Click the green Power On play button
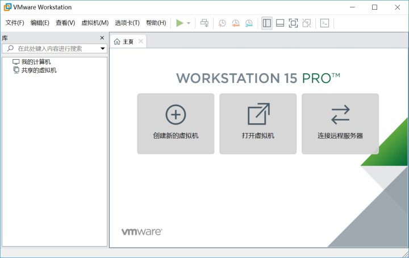Viewport: 409px width, 258px height. pos(180,23)
